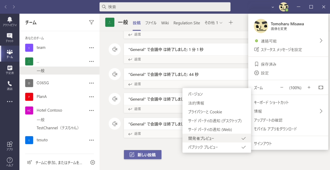Open the Regulation Site tab
Screen dimensions: 330x170
coord(187,23)
